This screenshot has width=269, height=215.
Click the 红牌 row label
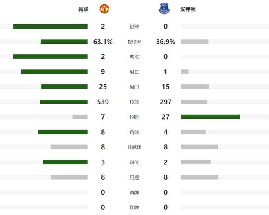pos(134,207)
